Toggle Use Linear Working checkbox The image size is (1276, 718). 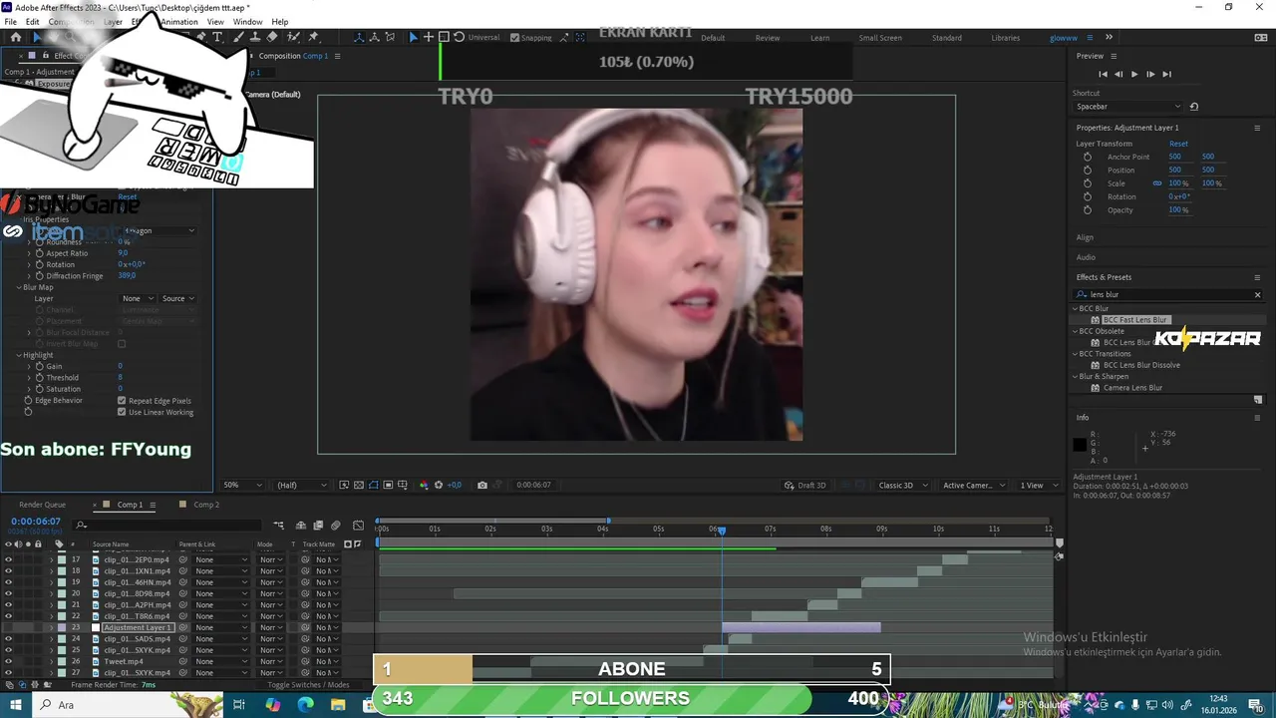coord(122,412)
